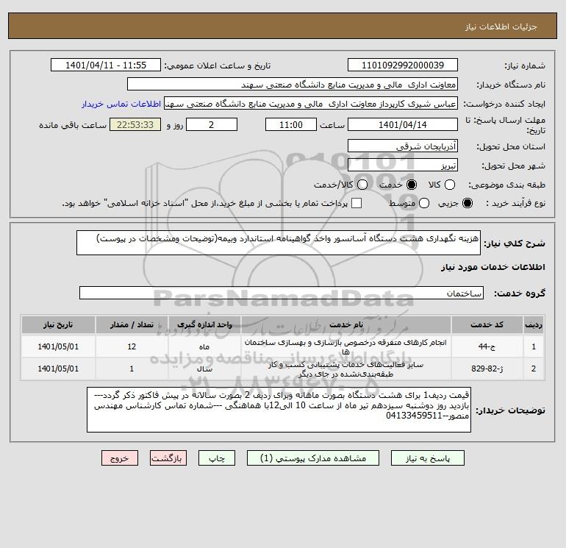Click the service name in row 2
Viewport: 566px width, 548px height.
(x=345, y=369)
